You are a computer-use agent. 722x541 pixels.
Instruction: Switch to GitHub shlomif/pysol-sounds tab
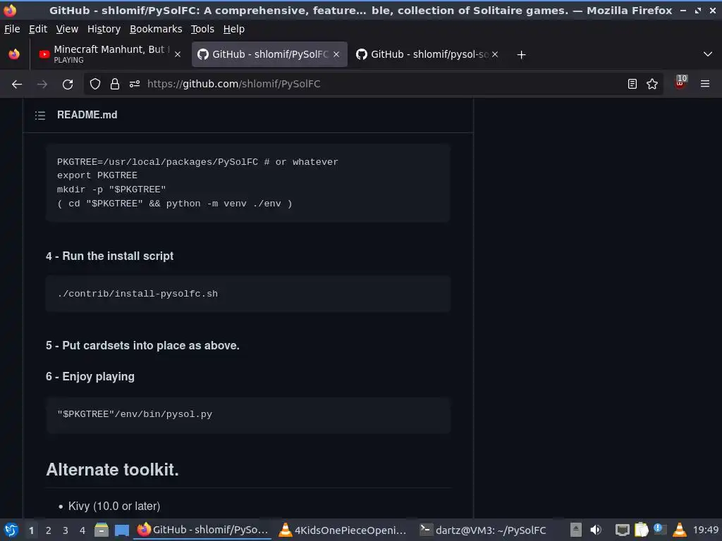pyautogui.click(x=427, y=54)
